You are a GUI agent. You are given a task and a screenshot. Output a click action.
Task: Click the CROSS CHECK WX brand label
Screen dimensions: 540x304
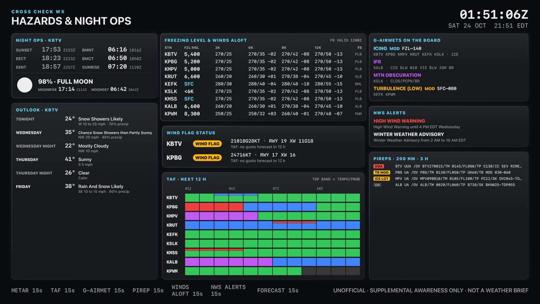(38, 12)
